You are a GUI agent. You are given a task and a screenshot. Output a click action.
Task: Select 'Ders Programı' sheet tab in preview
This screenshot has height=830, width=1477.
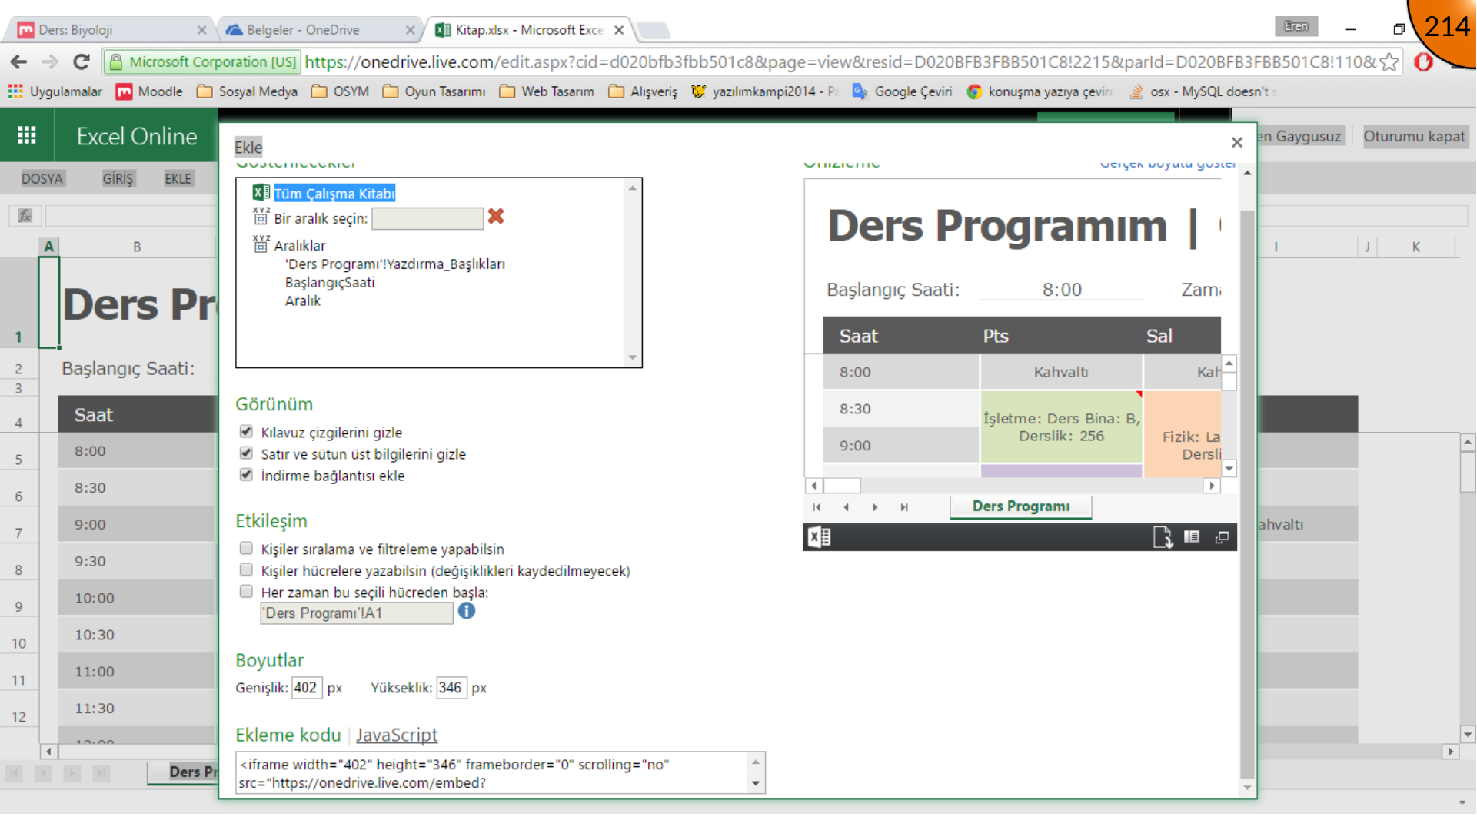point(1021,506)
